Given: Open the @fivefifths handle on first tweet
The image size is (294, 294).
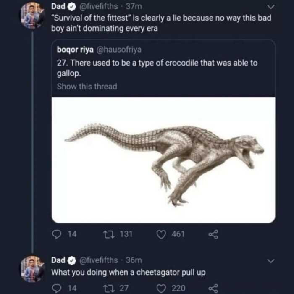Looking at the screenshot, I should pyautogui.click(x=97, y=7).
